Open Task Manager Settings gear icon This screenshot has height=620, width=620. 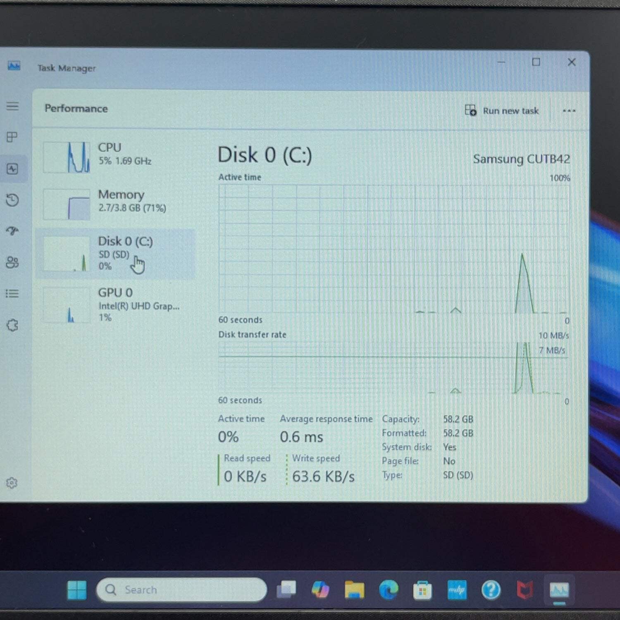click(12, 483)
